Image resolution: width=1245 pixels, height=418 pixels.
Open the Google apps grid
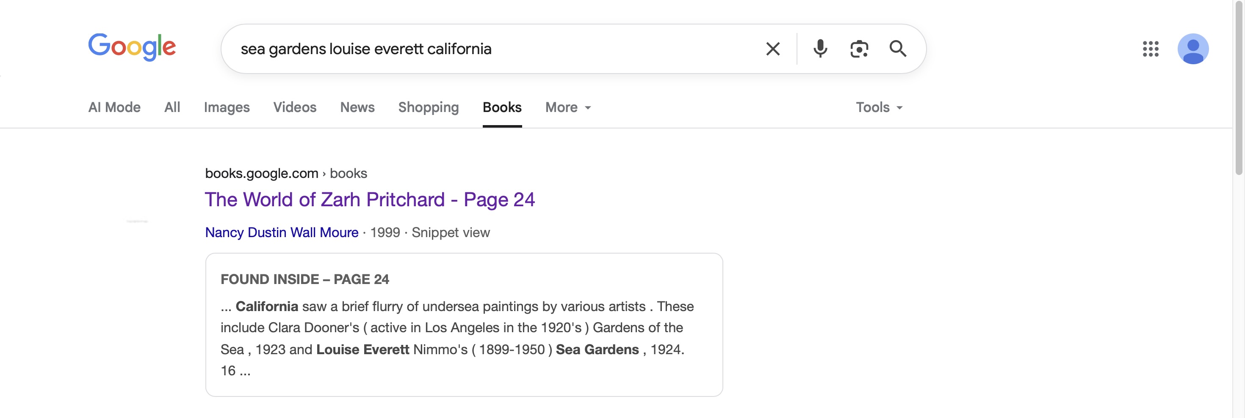click(1150, 49)
